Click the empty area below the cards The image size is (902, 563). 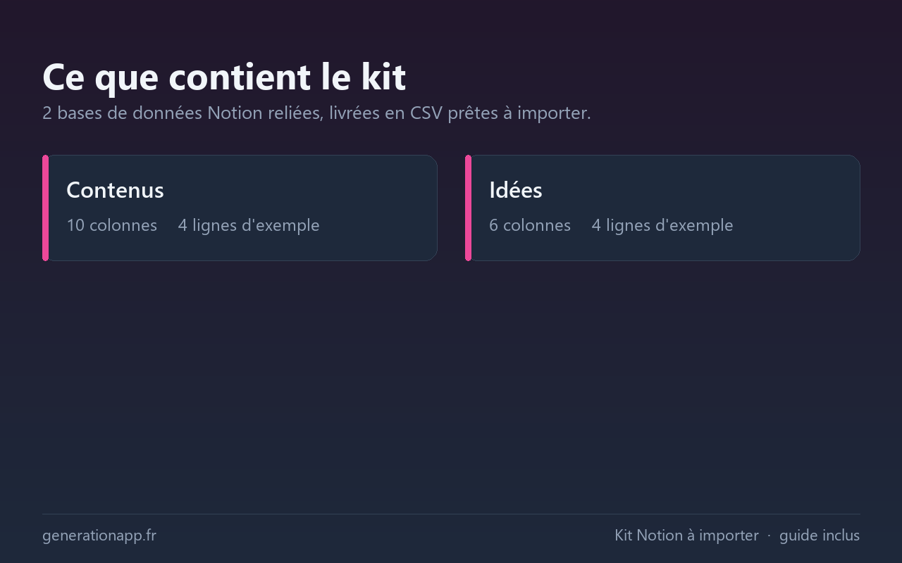click(x=451, y=387)
